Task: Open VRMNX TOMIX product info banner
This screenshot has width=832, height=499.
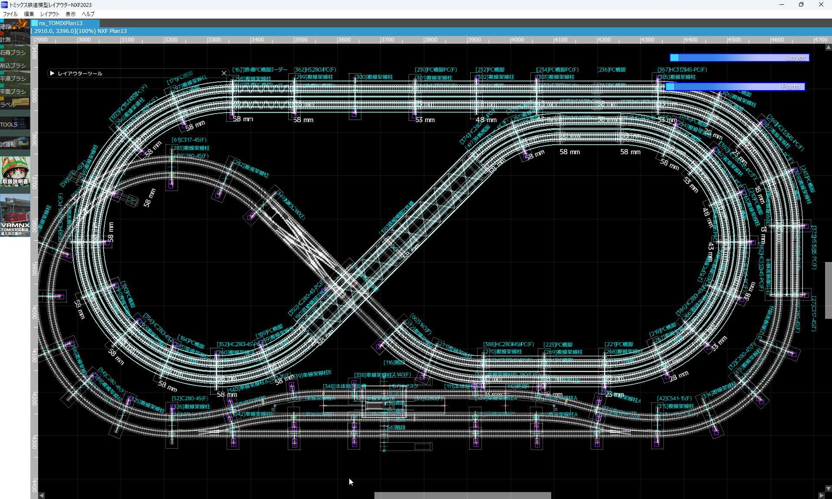Action: [x=15, y=215]
